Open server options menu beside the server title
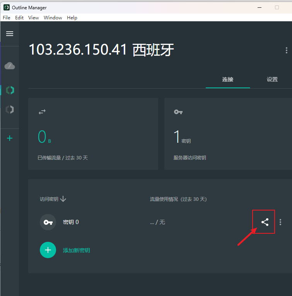Image resolution: width=292 pixels, height=296 pixels. (x=286, y=50)
